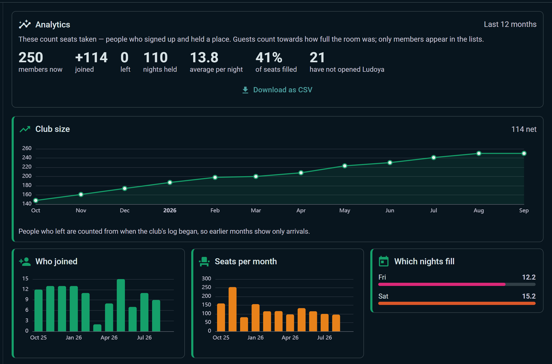Screen dimensions: 552x364
Task: Click the orange Sat fill bar
Action: pyautogui.click(x=457, y=303)
